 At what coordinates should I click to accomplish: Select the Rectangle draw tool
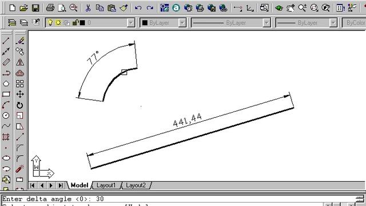click(6, 94)
